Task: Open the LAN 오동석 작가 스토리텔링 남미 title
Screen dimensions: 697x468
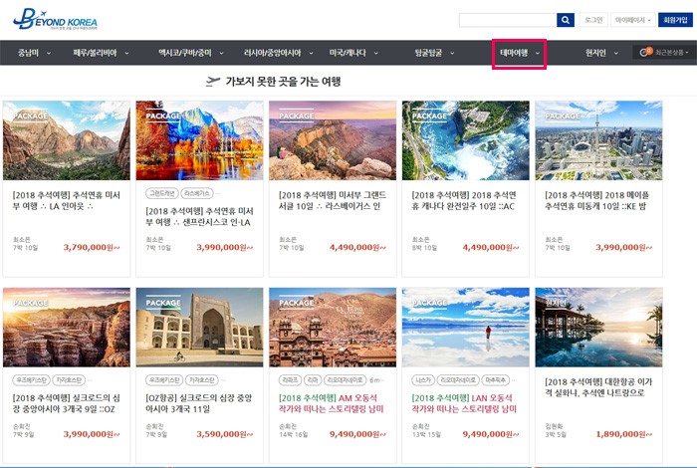Action: (464, 403)
